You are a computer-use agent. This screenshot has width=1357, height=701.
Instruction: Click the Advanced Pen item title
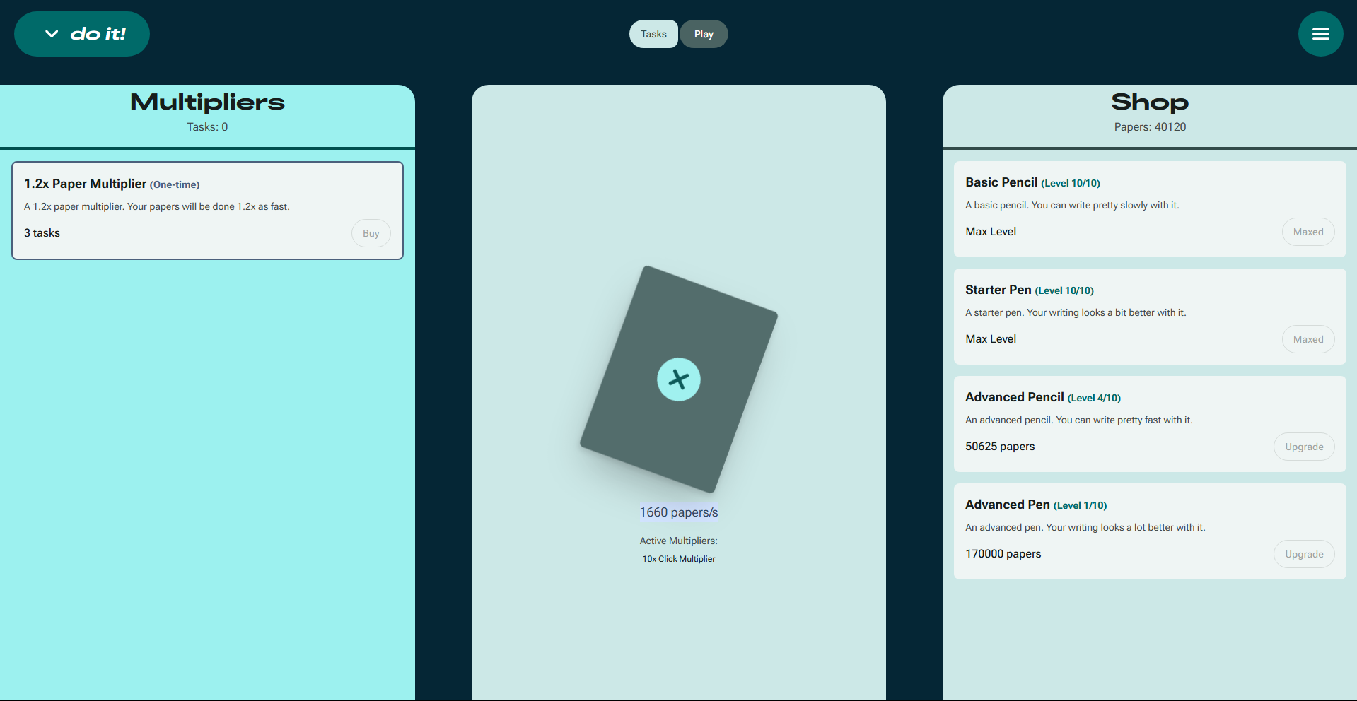(x=1007, y=505)
